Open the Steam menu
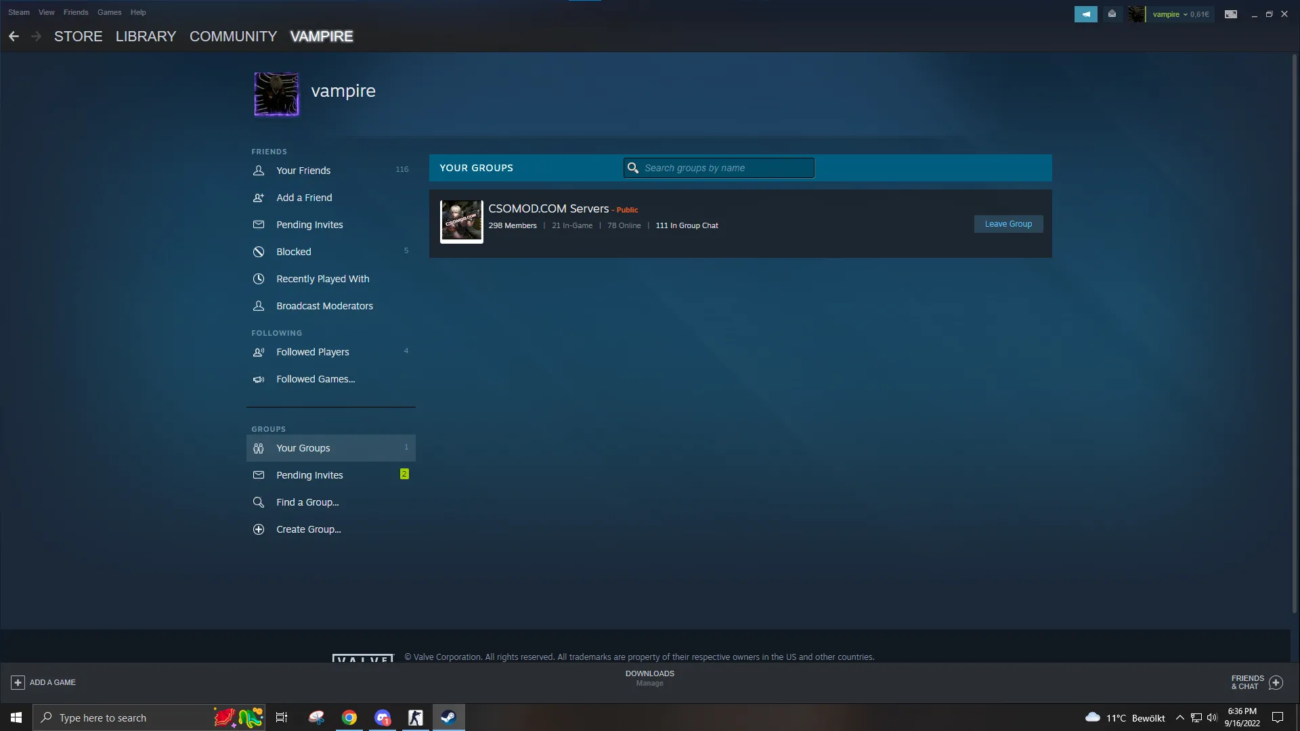This screenshot has height=731, width=1300. (x=19, y=12)
